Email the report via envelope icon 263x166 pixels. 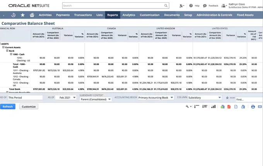tap(260, 107)
